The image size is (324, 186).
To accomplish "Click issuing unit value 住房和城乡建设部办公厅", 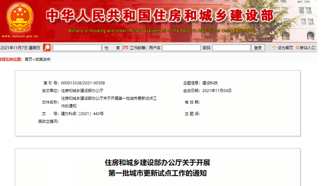I will 82,91.
